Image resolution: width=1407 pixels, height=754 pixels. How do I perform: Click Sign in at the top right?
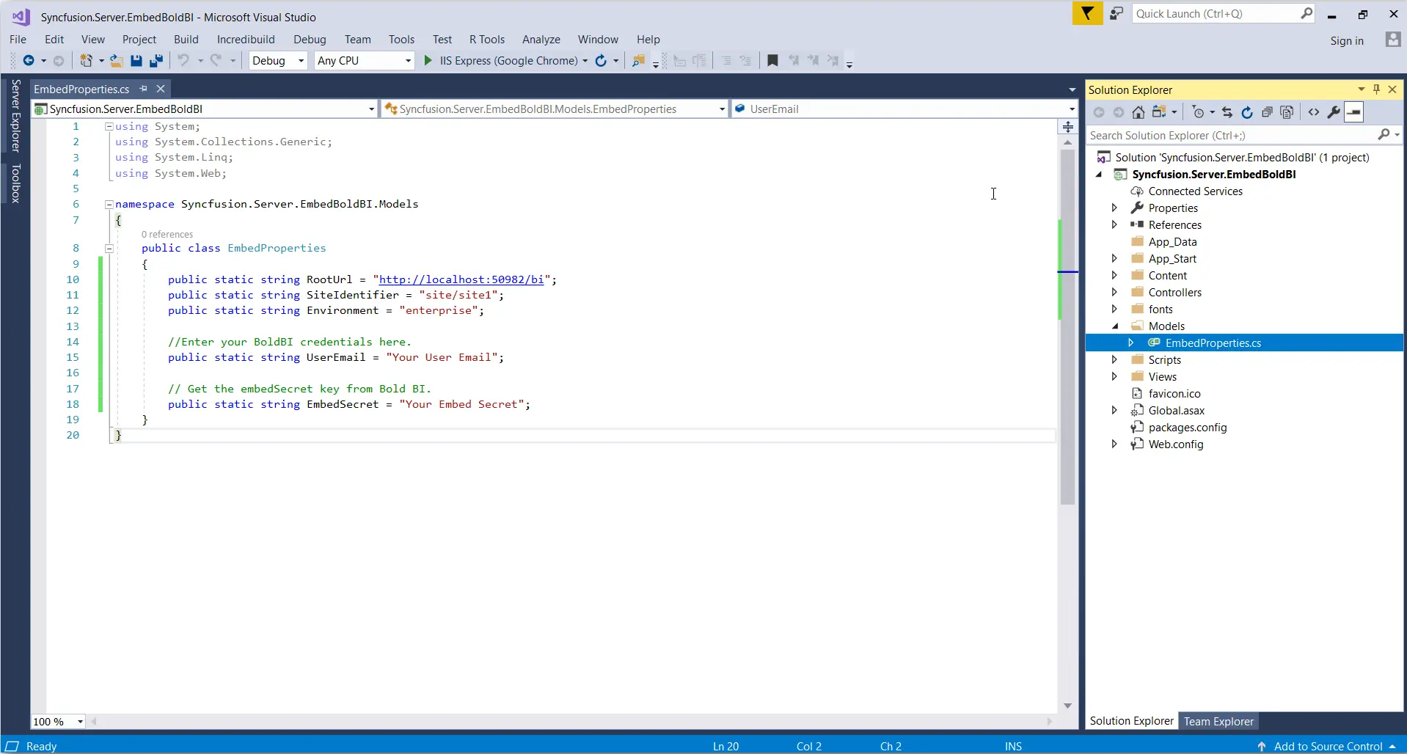tap(1346, 41)
